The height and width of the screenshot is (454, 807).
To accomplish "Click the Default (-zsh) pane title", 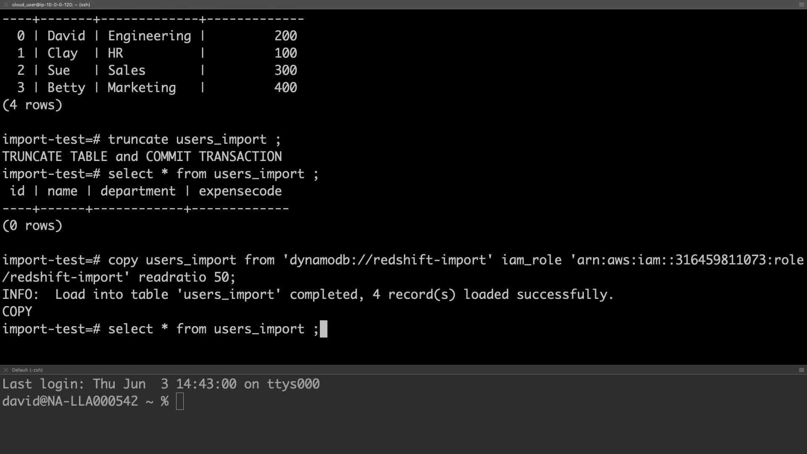I will click(x=27, y=370).
